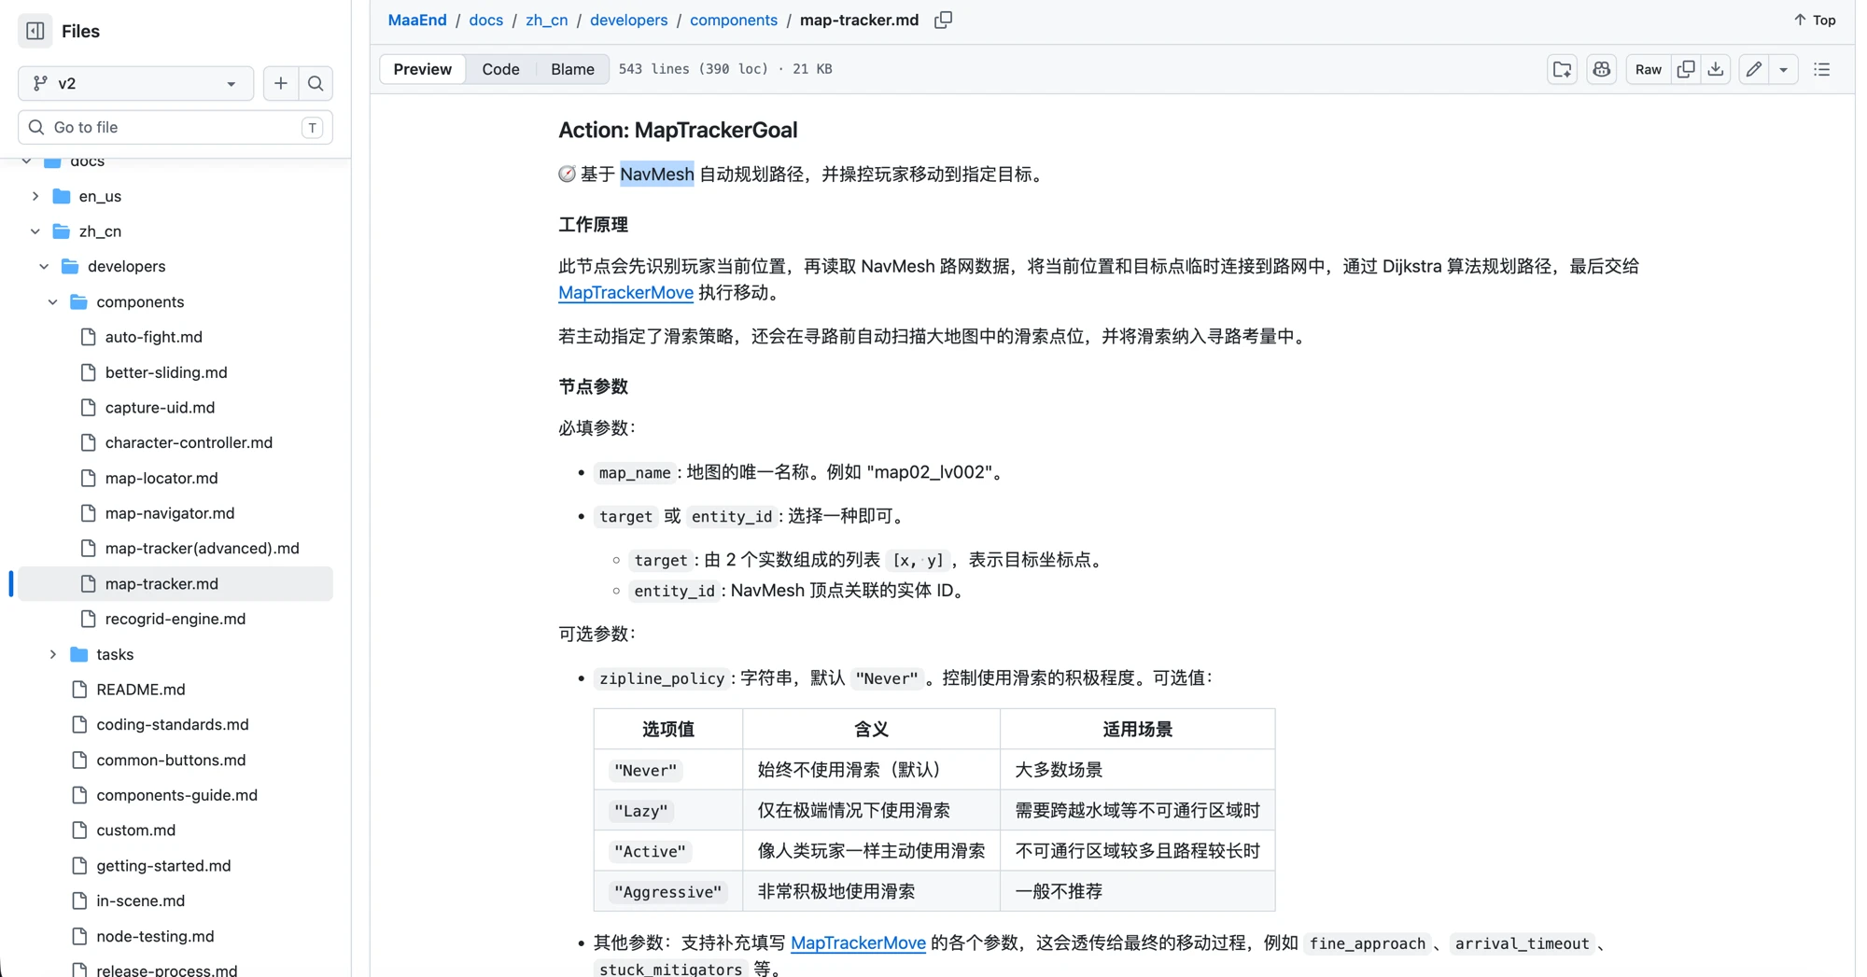Switch to Preview tab
Screen dimensions: 1867x977
coord(422,69)
